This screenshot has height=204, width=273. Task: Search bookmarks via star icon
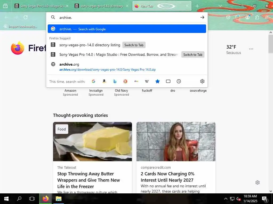158,81
